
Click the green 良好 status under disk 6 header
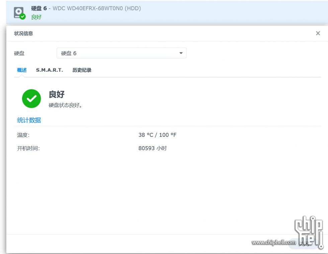point(36,17)
